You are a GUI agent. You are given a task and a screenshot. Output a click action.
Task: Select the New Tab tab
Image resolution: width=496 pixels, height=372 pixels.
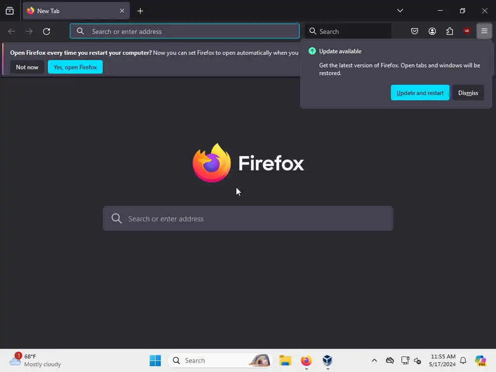point(76,11)
